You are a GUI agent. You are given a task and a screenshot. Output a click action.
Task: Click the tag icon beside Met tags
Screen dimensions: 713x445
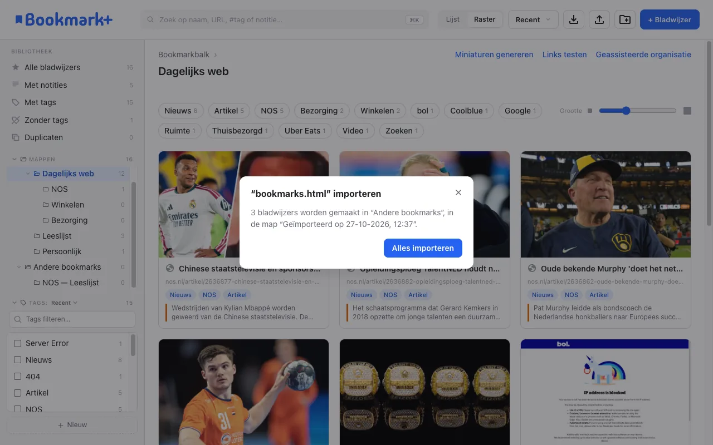16,102
